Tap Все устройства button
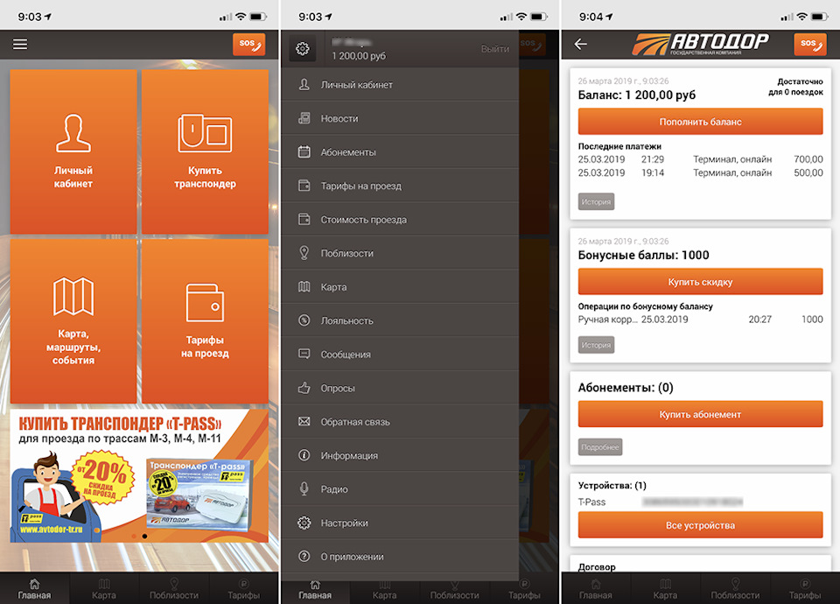This screenshot has height=604, width=840. click(700, 525)
